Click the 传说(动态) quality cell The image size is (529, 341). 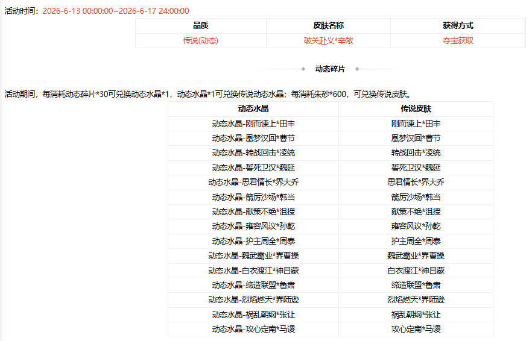click(201, 41)
